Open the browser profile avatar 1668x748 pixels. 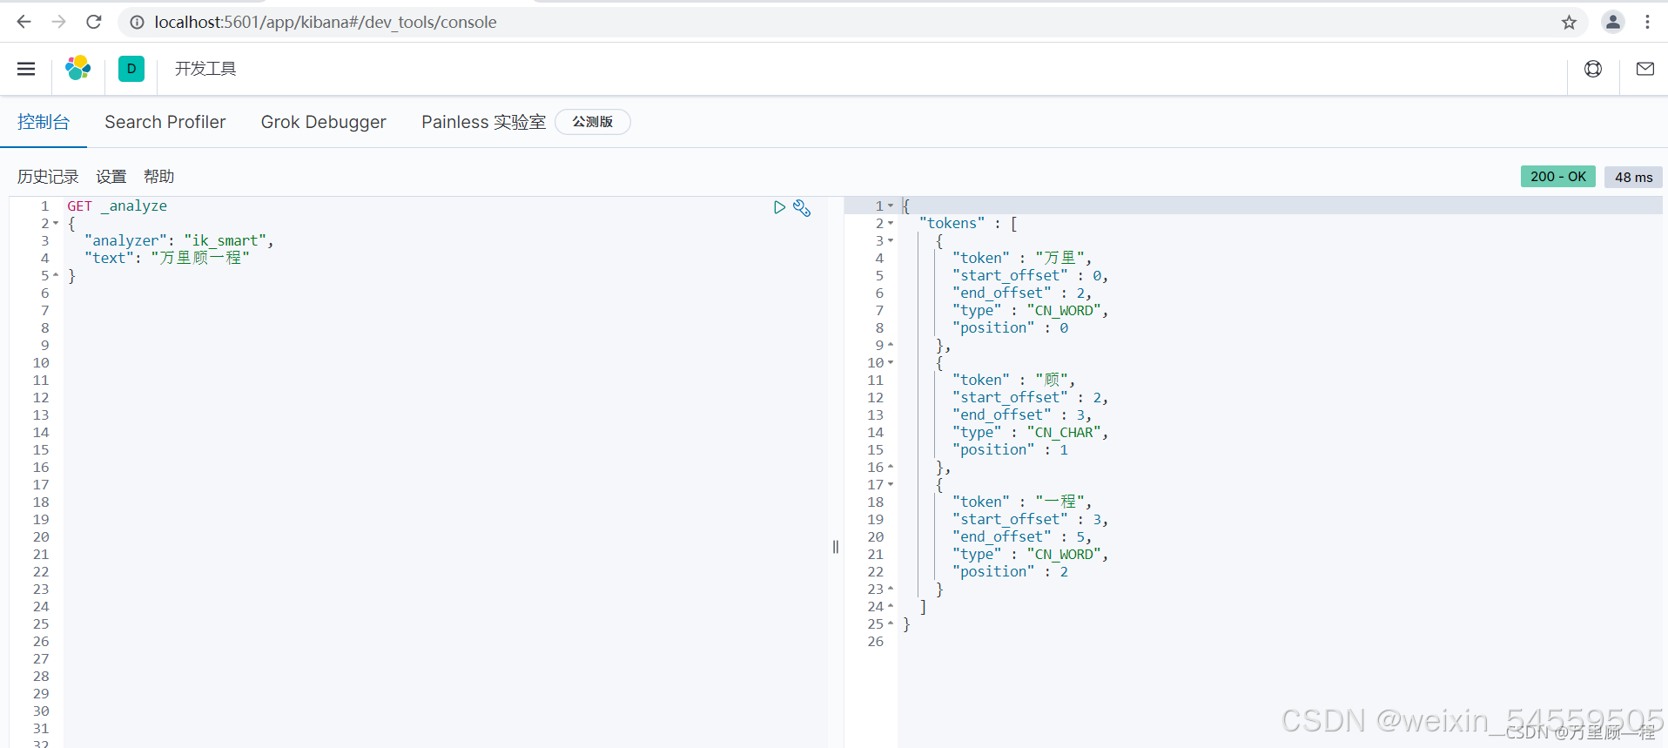[1612, 22]
